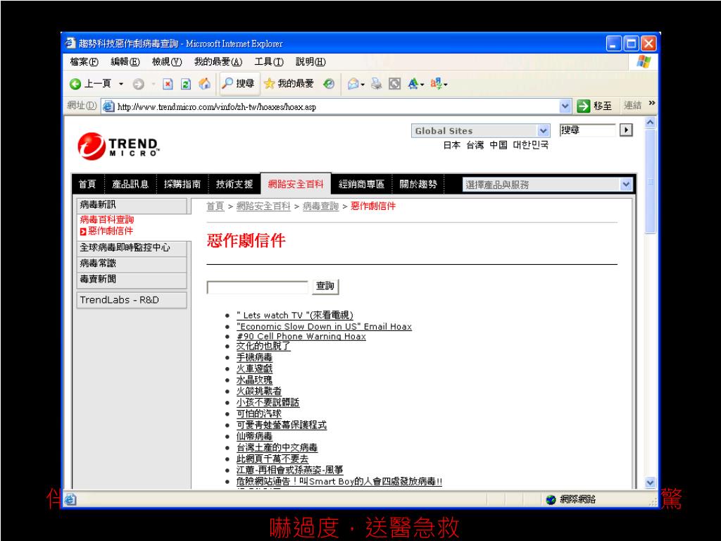The image size is (721, 541).
Task: Open the 採購指南 navigation tab
Action: [x=182, y=185]
